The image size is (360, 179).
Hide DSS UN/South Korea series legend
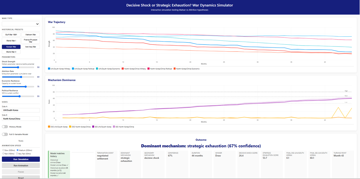point(49,127)
